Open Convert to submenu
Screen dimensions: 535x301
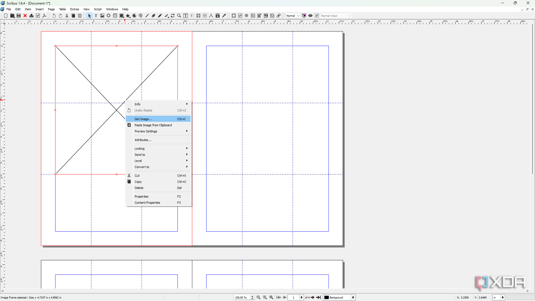coord(159,167)
